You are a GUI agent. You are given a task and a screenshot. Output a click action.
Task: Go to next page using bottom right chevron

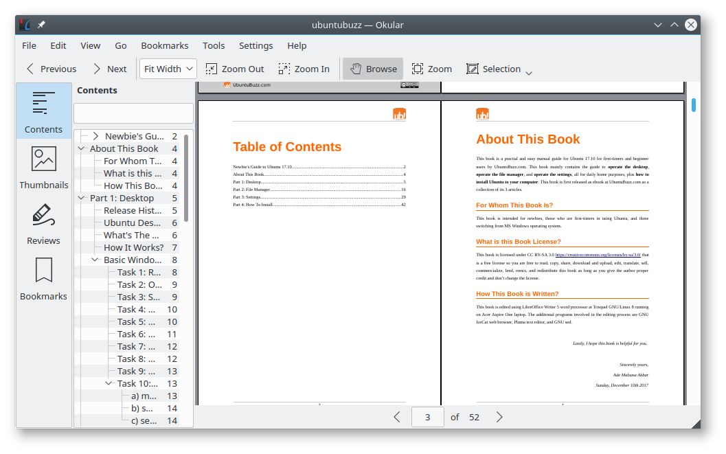click(x=499, y=418)
